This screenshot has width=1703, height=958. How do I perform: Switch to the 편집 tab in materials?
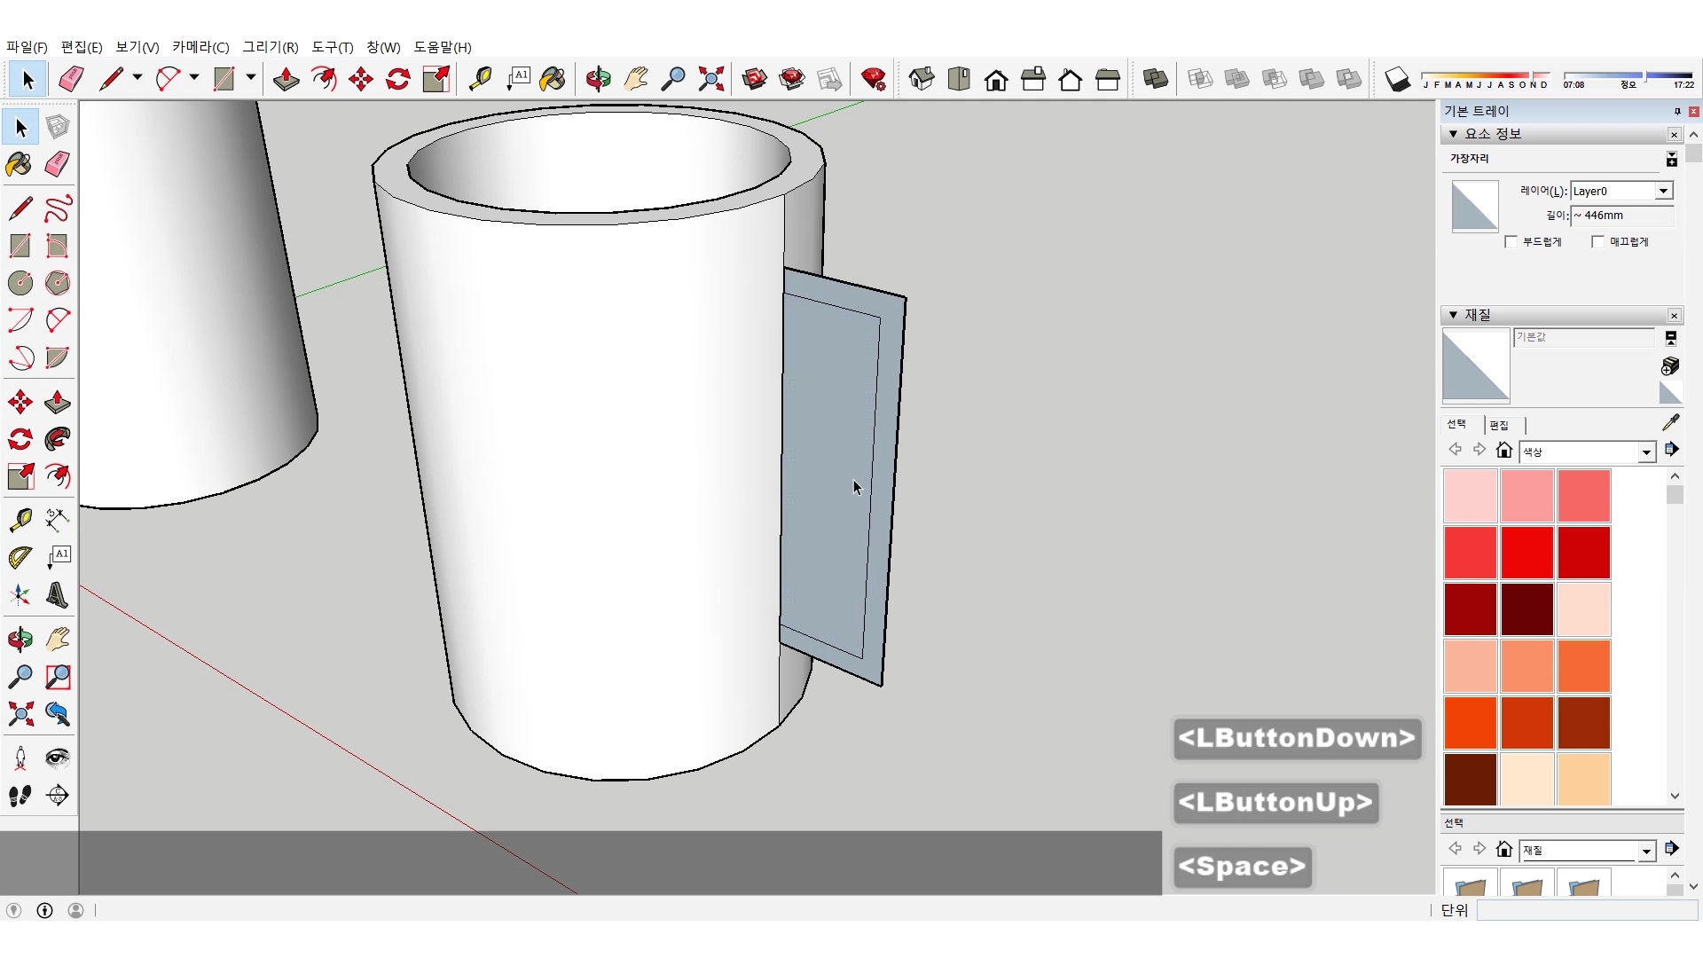[1499, 425]
